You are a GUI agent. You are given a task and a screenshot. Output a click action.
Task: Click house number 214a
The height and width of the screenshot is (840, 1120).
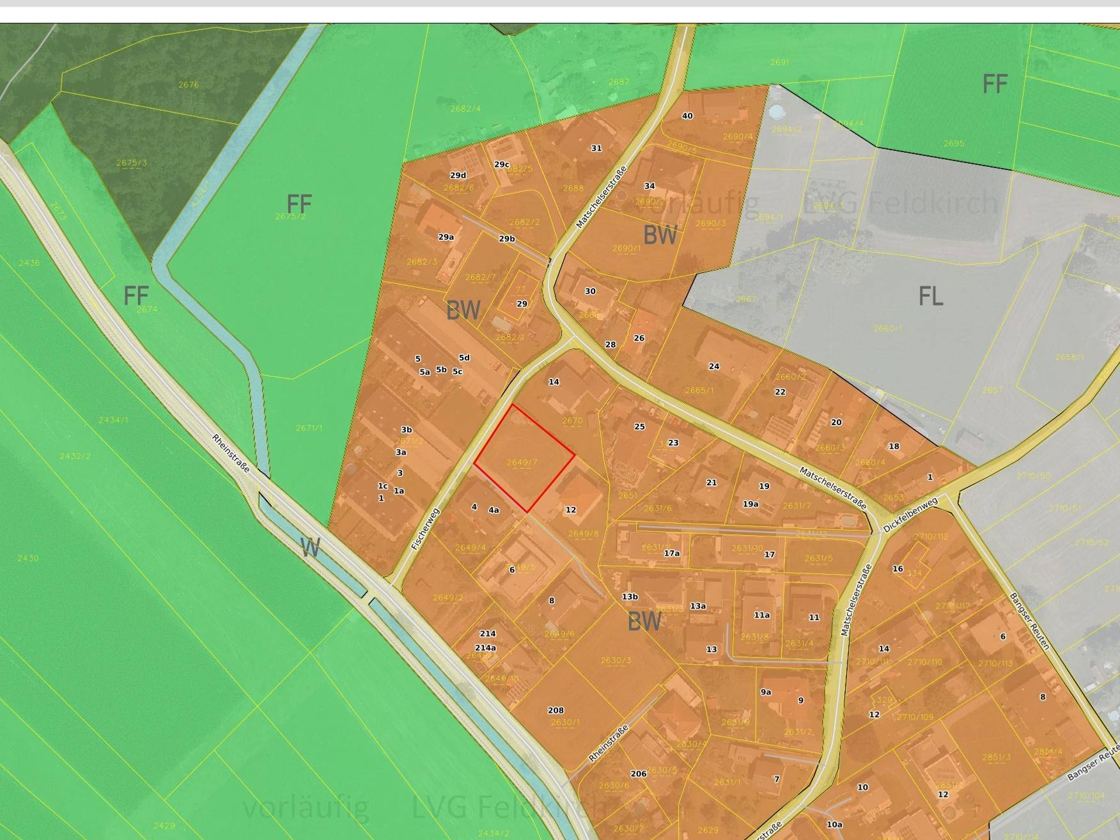[x=485, y=648]
